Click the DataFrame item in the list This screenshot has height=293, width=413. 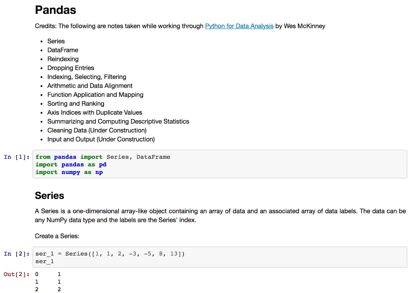(63, 50)
